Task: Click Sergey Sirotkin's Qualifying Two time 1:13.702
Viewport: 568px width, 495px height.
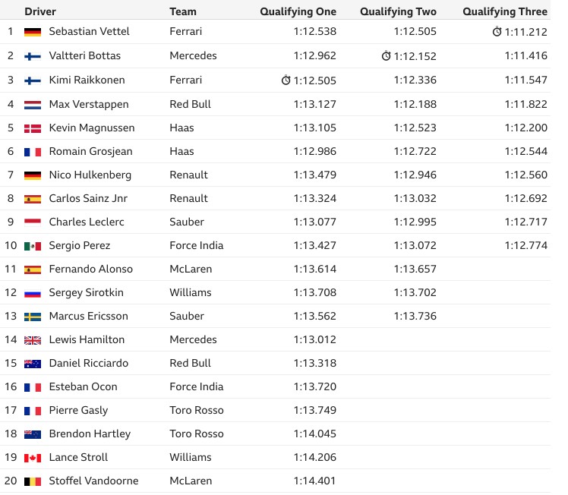Action: point(415,292)
